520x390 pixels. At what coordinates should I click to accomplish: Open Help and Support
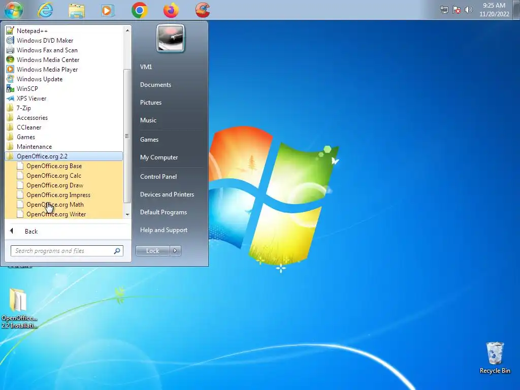coord(164,230)
